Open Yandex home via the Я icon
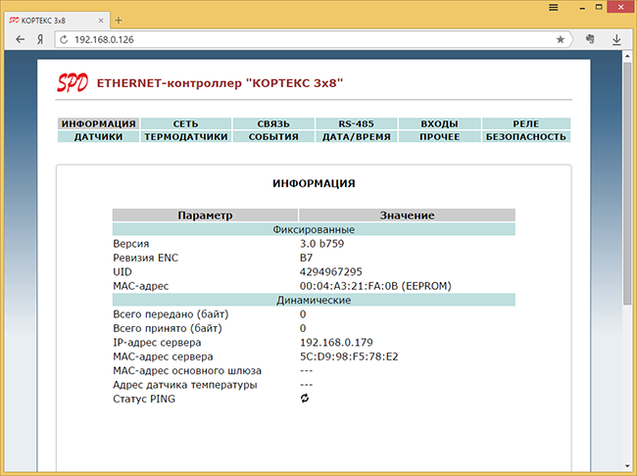Viewport: 637px width, 476px height. tap(40, 39)
